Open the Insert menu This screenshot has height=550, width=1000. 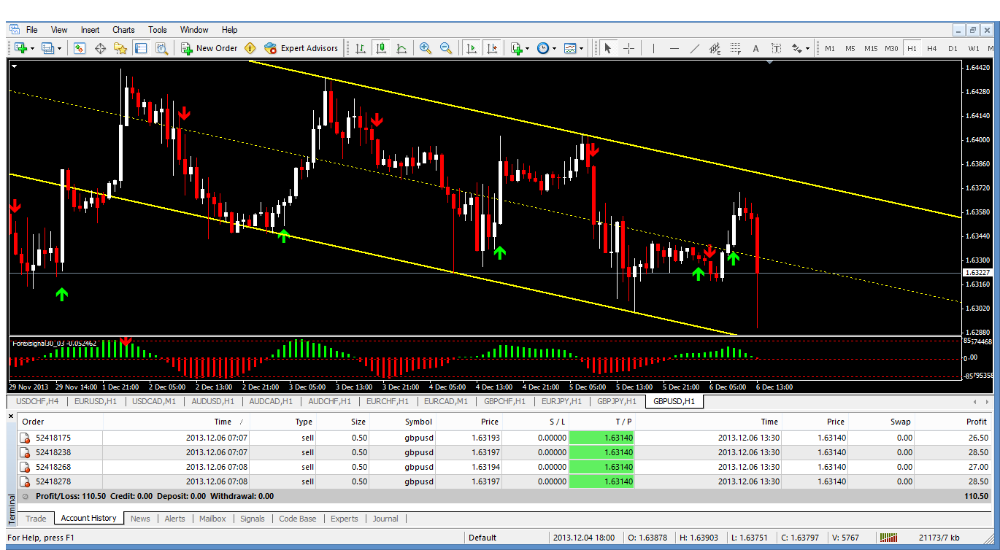(x=91, y=30)
